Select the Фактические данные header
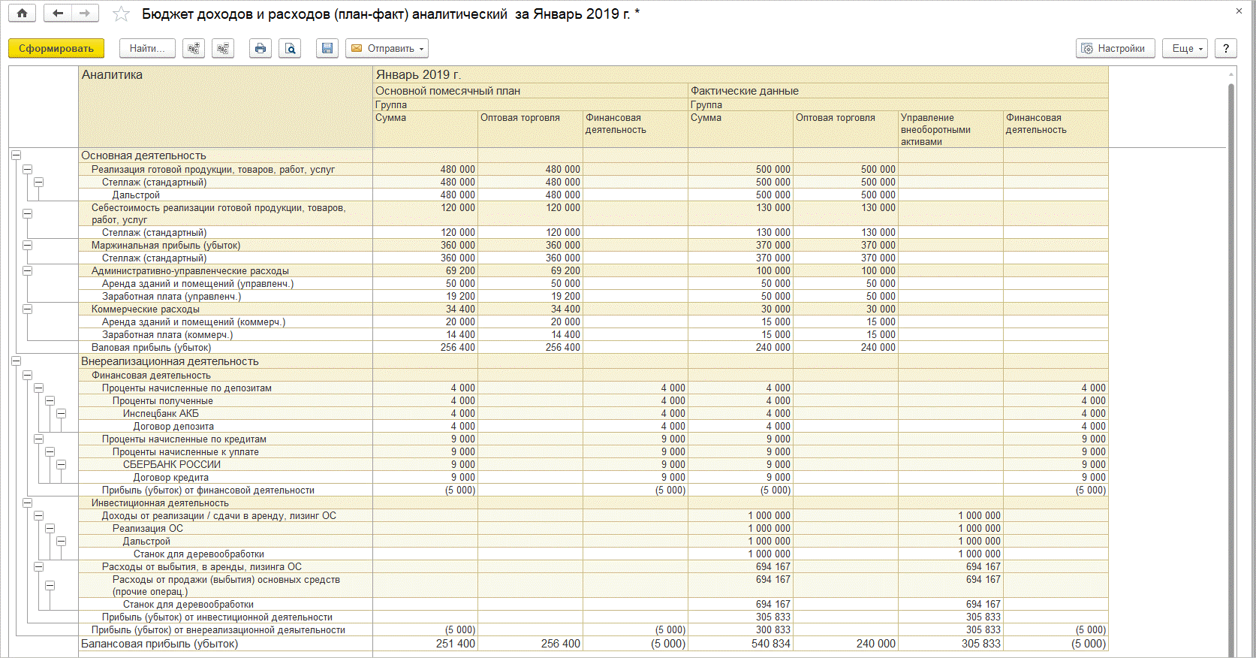Image resolution: width=1256 pixels, height=658 pixels. 898,91
